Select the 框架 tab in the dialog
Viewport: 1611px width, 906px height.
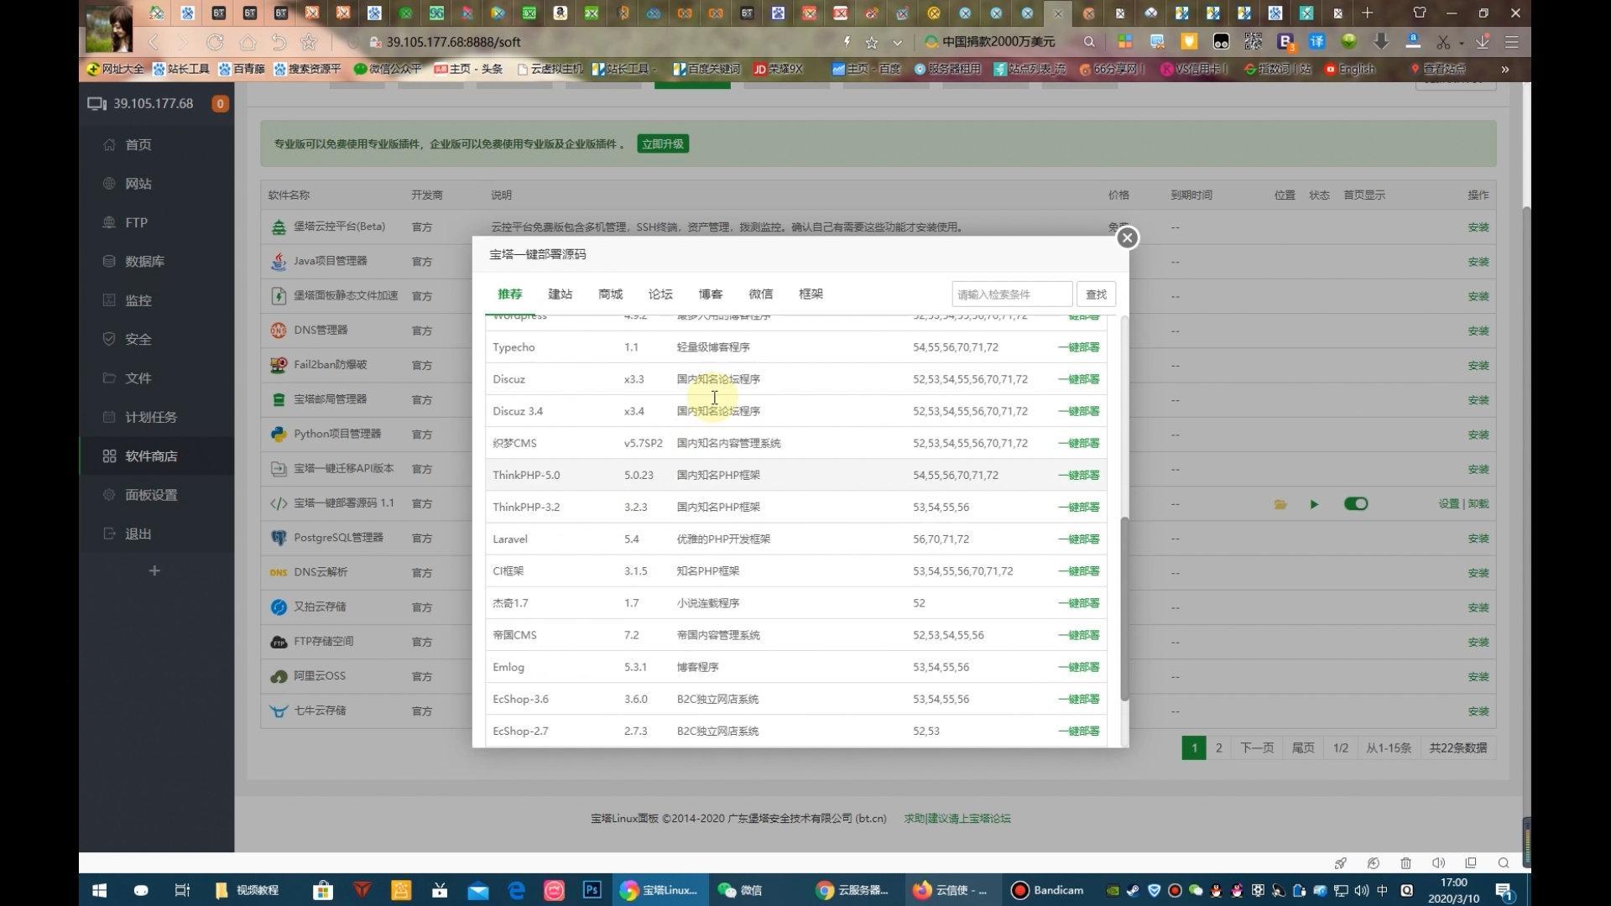click(811, 293)
